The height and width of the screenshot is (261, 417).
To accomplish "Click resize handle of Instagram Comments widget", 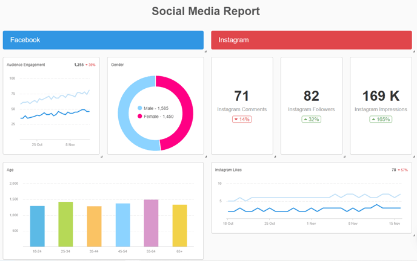I will tap(275, 156).
